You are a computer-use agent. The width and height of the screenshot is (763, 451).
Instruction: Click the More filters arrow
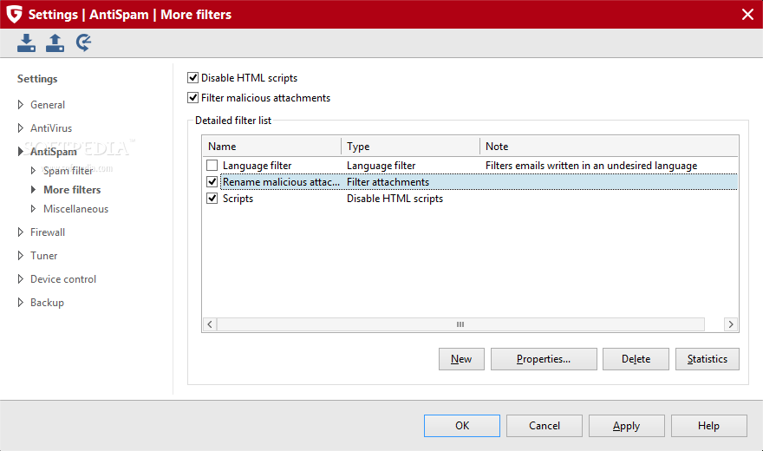tap(33, 189)
